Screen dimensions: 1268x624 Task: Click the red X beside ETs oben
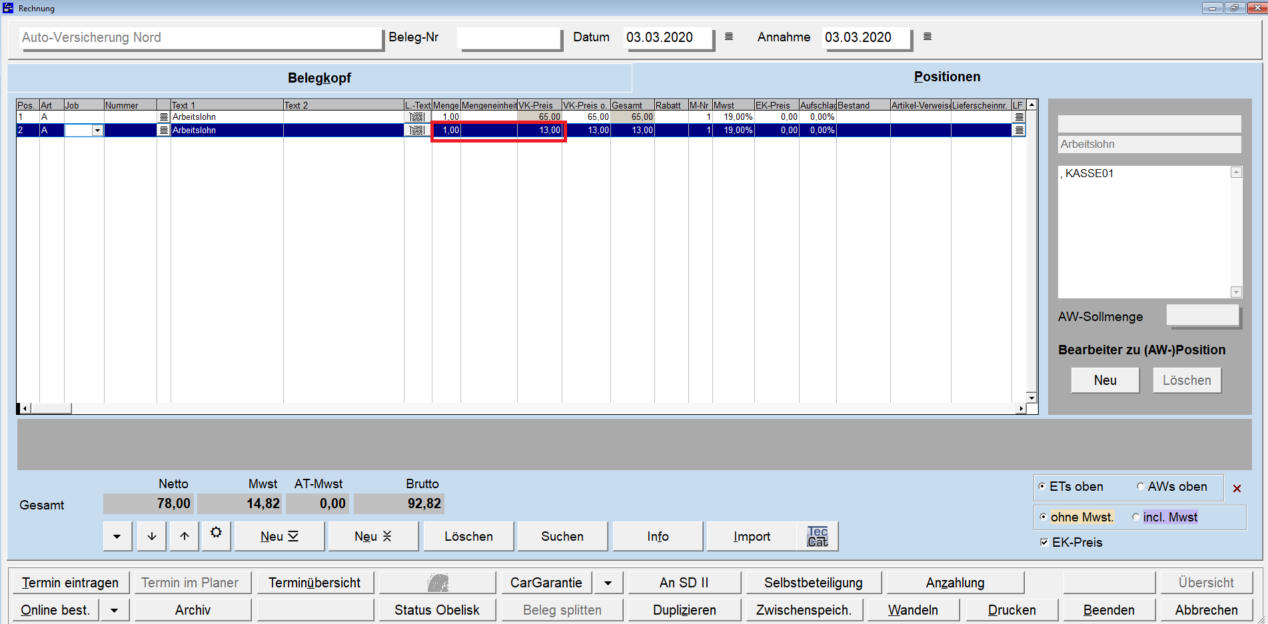pos(1237,489)
